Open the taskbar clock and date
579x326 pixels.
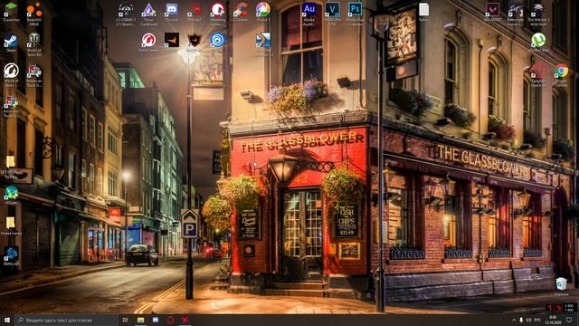[553, 320]
